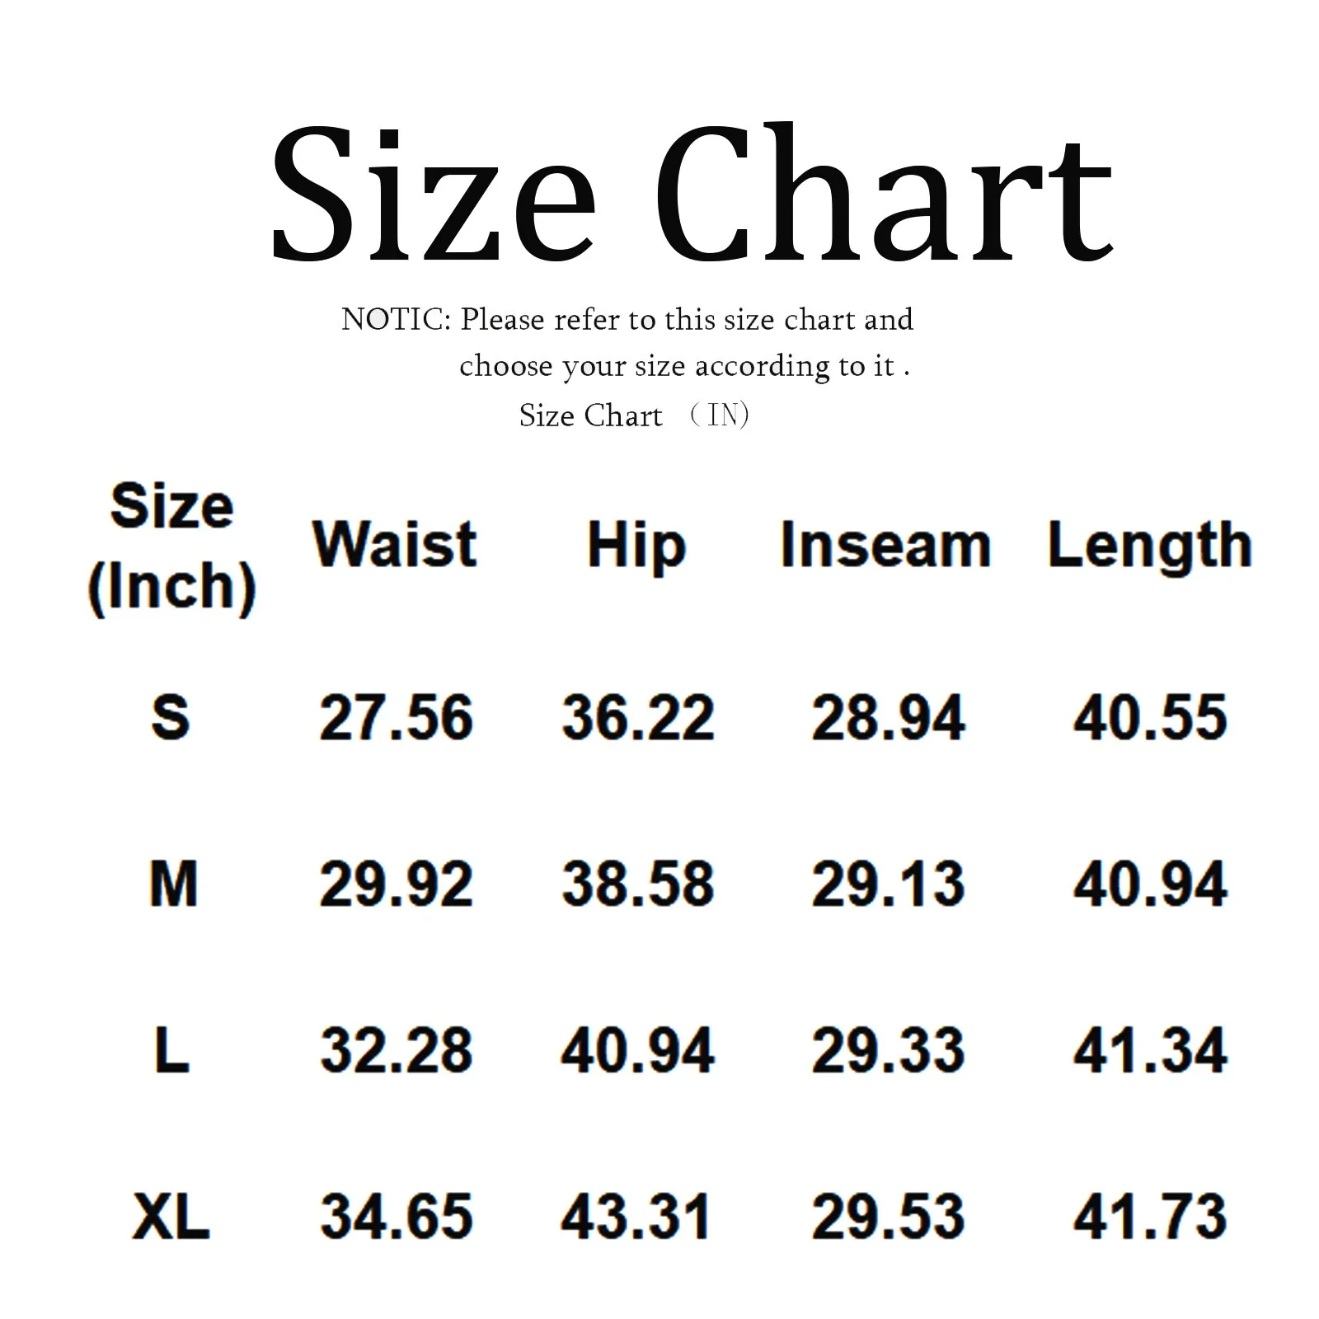Click the length value 41.73
The width and height of the screenshot is (1319, 1319).
[1150, 1217]
